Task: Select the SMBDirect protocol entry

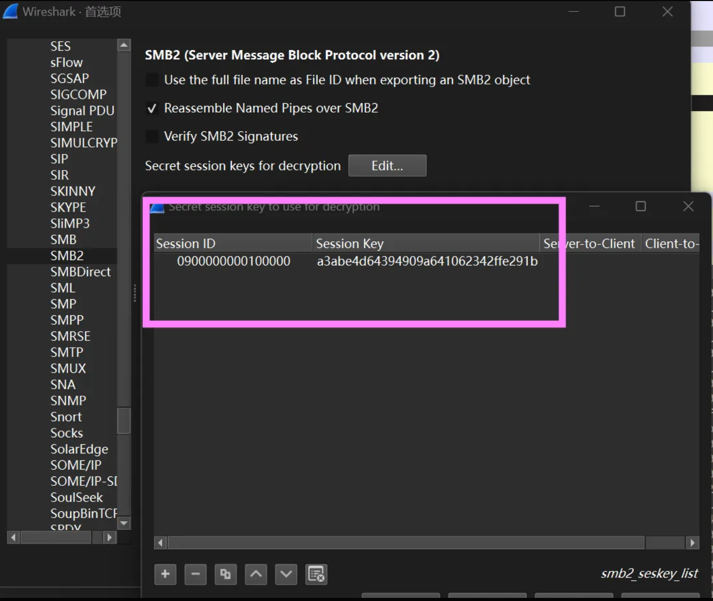Action: pos(80,272)
